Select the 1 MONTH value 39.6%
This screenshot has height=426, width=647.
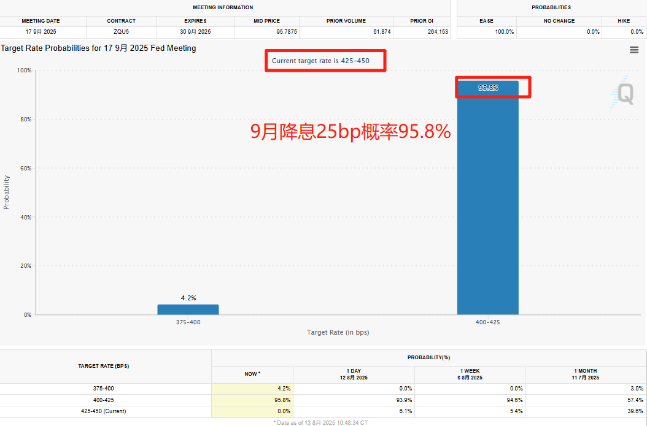pos(635,411)
